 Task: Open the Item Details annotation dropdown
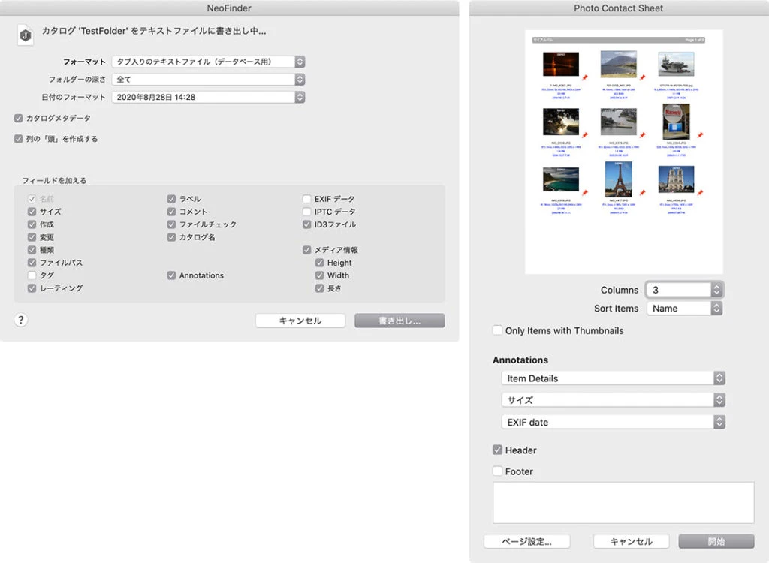pos(613,378)
